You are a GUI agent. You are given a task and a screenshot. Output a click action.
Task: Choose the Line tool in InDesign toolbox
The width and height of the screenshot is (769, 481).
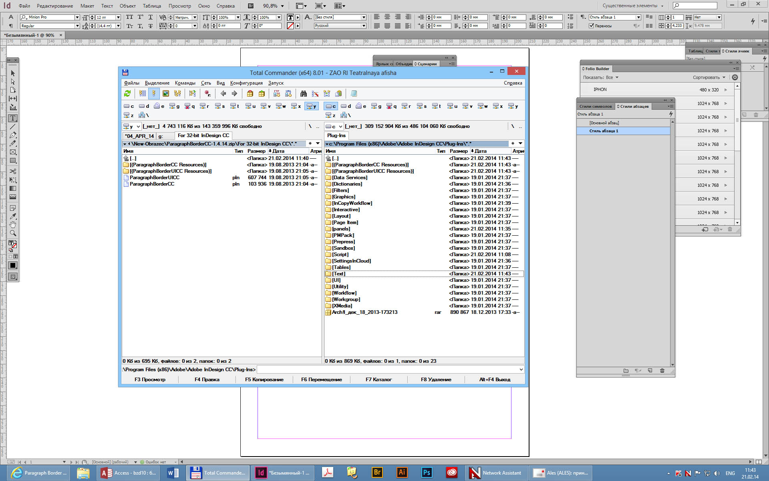point(13,127)
